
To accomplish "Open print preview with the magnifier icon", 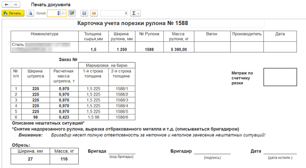I will click(x=30, y=13).
